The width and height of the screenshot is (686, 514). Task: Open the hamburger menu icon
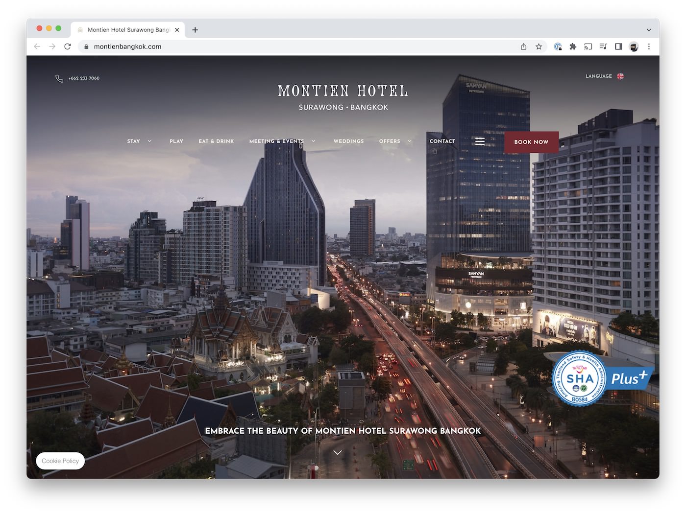click(480, 141)
